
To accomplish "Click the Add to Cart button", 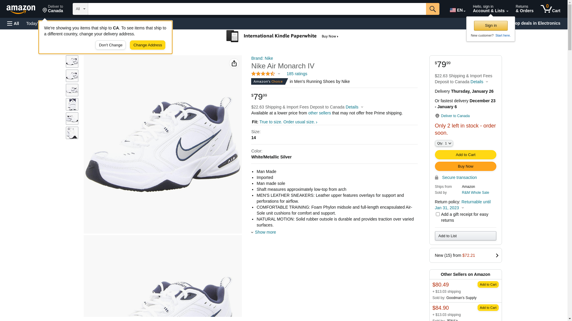I will pyautogui.click(x=465, y=155).
